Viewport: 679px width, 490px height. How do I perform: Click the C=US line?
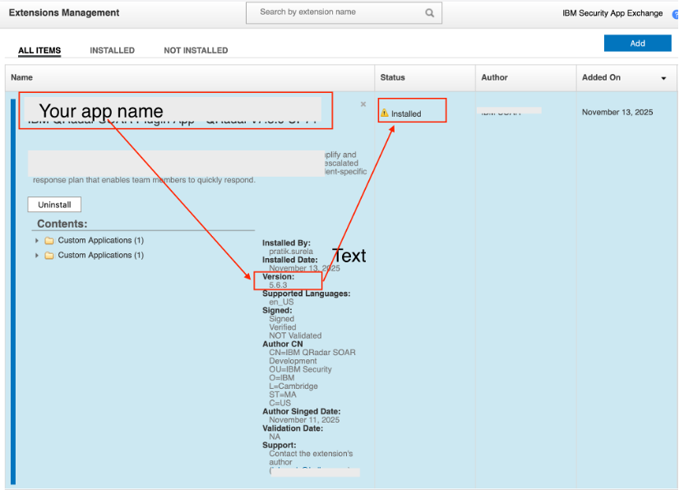pos(279,403)
